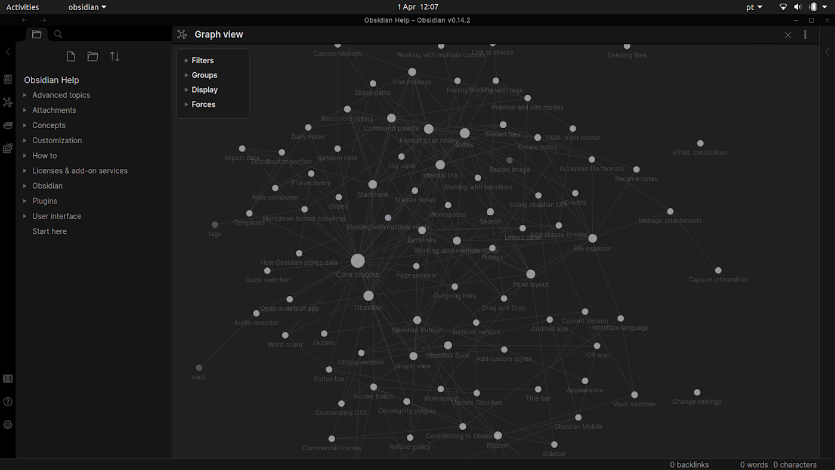This screenshot has height=470, width=835.
Task: Open the battery tray icon
Action: [813, 7]
